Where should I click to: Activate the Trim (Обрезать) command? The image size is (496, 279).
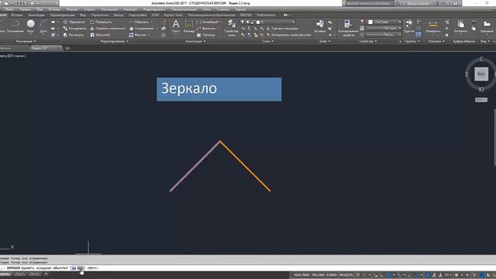point(139,22)
